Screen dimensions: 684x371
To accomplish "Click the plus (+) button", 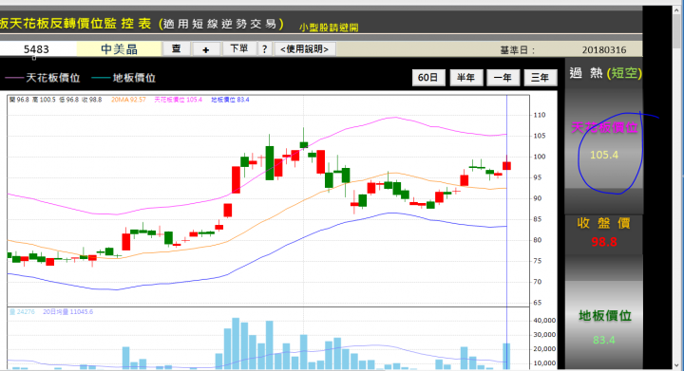I will tap(206, 49).
